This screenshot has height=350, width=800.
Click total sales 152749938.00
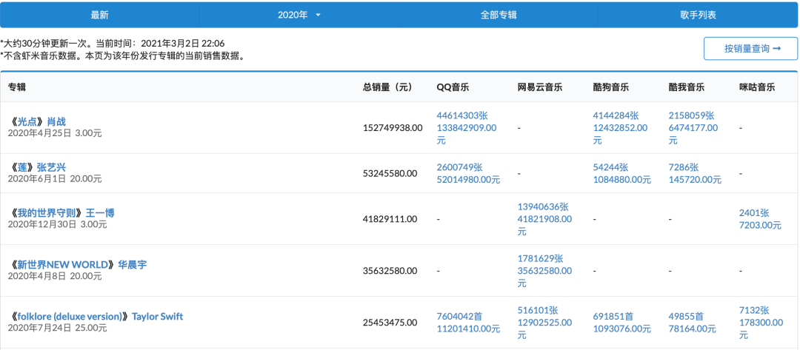coord(393,128)
